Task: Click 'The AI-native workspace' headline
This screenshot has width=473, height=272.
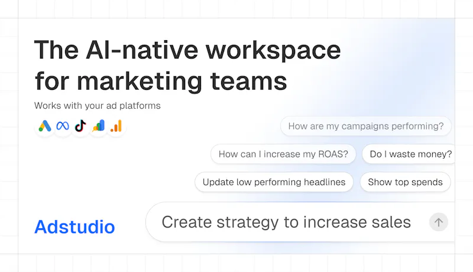Action: tap(187, 50)
